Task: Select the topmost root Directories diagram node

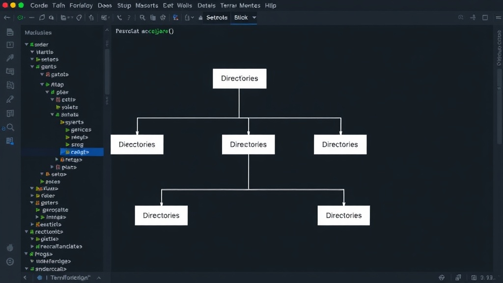Action: (x=239, y=79)
